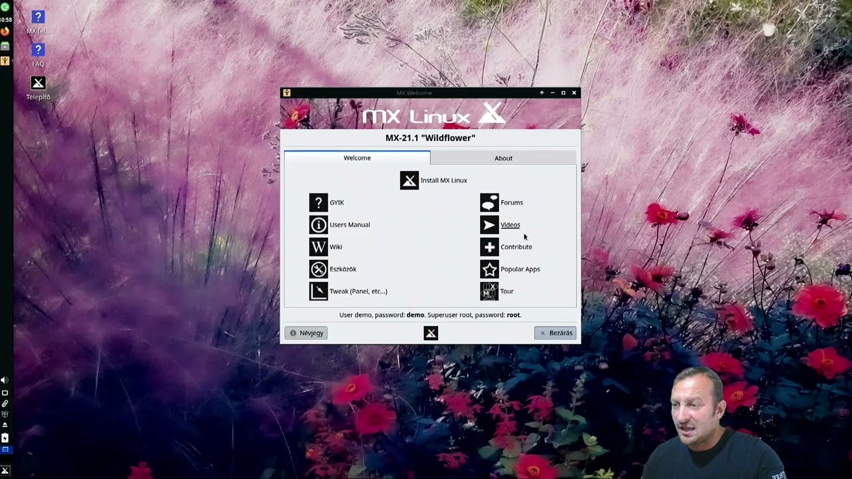
Task: Open Forums speech bubble icon
Action: [489, 202]
